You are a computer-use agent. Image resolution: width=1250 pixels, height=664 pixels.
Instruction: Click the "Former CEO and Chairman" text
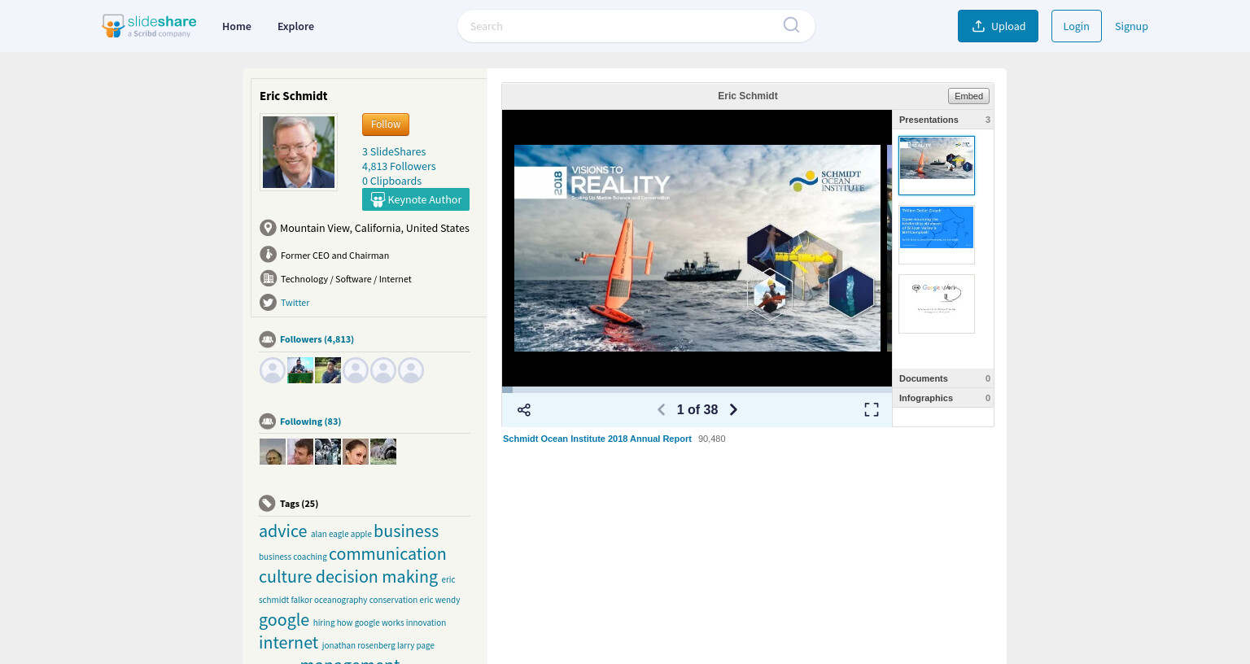point(334,256)
